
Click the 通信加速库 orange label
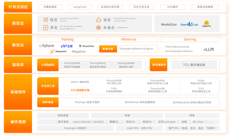point(159,65)
